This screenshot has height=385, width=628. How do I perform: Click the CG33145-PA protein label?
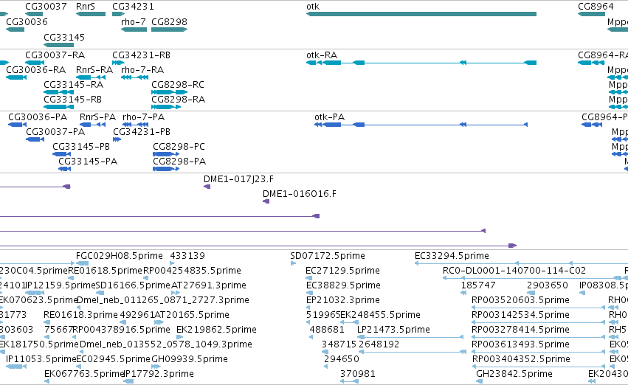[x=88, y=162]
